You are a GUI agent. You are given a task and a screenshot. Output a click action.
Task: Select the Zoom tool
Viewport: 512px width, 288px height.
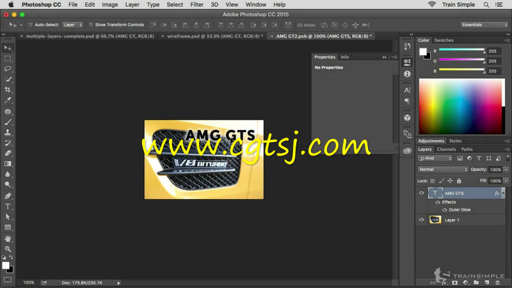(8, 249)
